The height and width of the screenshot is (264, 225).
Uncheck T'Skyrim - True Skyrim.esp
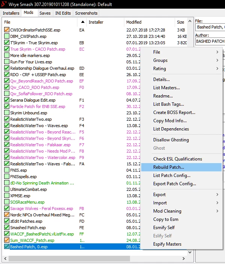point(7,43)
